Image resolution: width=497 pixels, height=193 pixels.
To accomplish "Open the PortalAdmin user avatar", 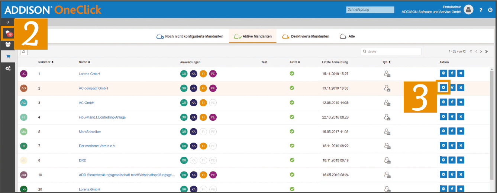I will [469, 10].
